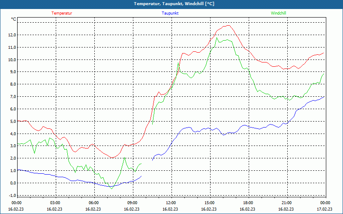Click the 06:00 time axis label

pyautogui.click(x=94, y=203)
